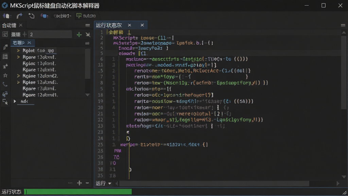Click the plus button at left panel bottom
The image size is (348, 196).
(79, 183)
